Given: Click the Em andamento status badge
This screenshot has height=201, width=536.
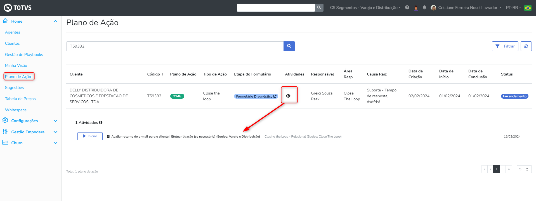Looking at the screenshot, I should (514, 96).
